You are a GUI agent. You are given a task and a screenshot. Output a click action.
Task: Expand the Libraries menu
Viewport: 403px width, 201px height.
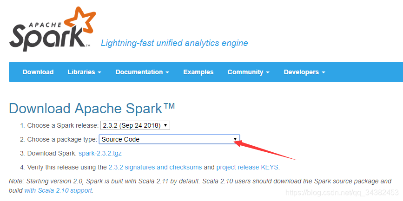(x=84, y=72)
